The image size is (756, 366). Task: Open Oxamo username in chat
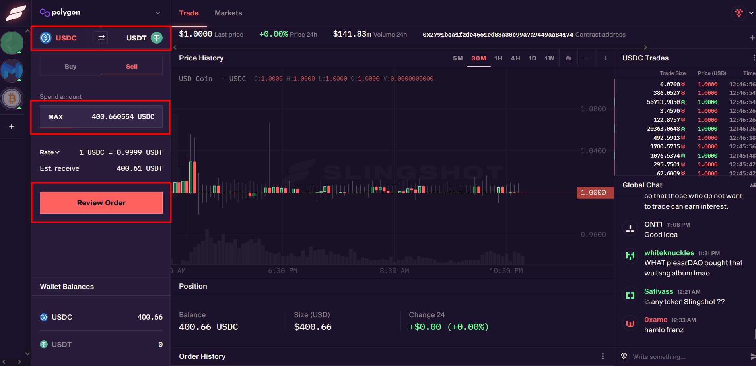click(656, 320)
